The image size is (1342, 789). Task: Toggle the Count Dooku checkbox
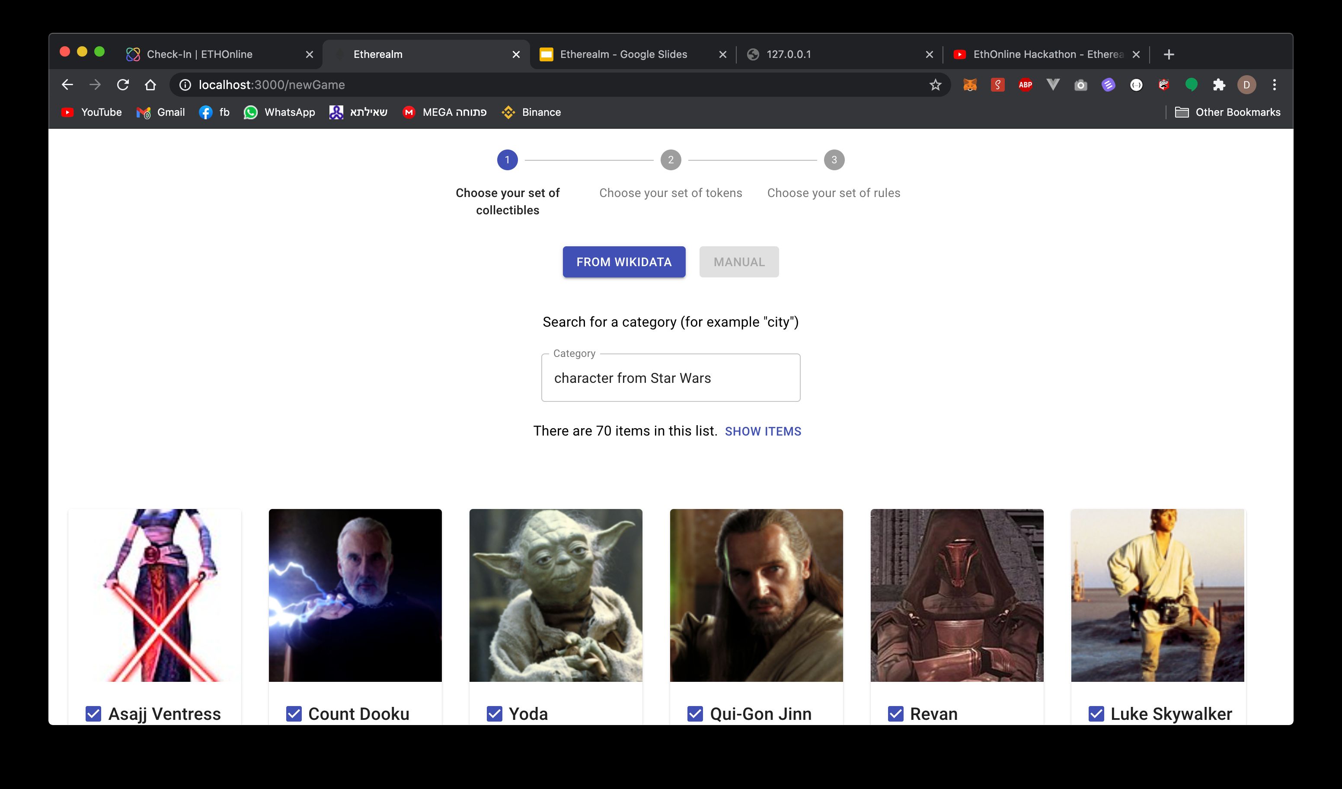click(x=293, y=713)
